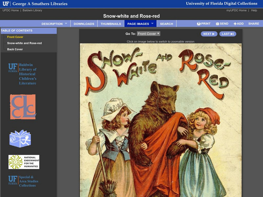The width and height of the screenshot is (263, 197).
Task: Send this item via the Send icon
Action: [x=222, y=24]
